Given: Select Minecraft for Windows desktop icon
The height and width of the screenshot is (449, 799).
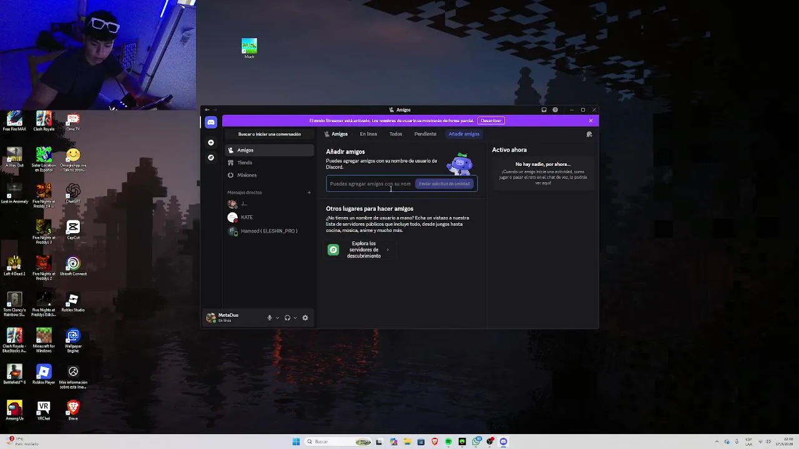Looking at the screenshot, I should click(x=44, y=340).
